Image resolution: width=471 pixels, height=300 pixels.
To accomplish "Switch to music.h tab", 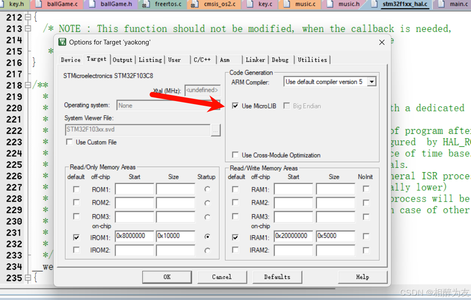I will tap(344, 4).
